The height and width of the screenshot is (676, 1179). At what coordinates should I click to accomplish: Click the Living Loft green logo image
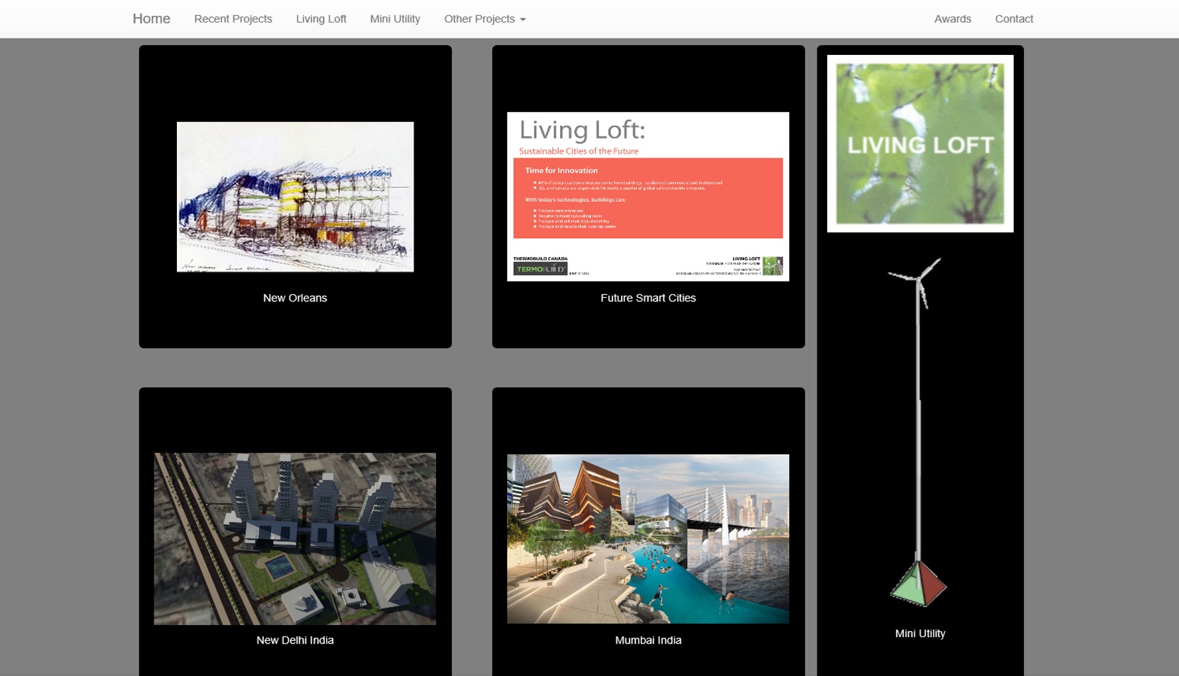coord(919,143)
